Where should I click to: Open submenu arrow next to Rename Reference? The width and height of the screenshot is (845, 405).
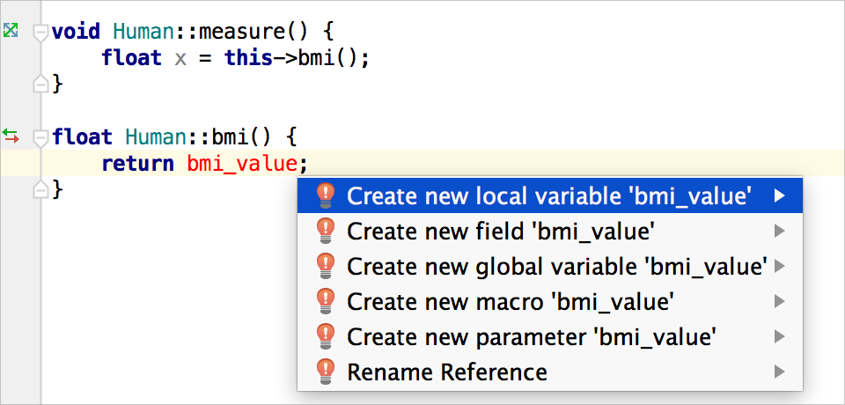click(x=779, y=372)
